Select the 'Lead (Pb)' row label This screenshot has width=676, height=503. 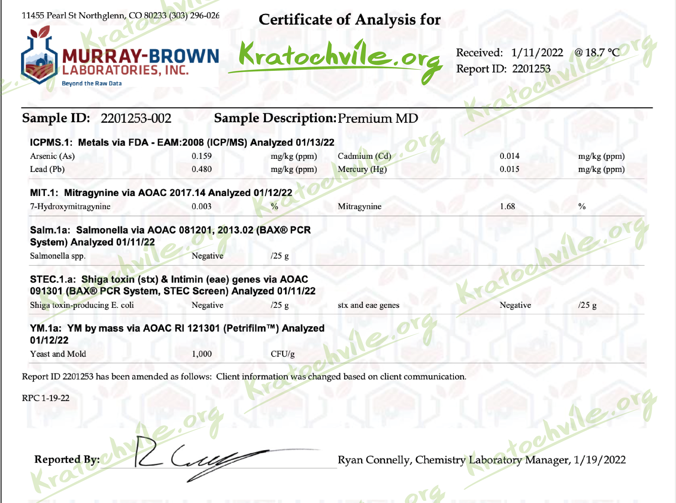pyautogui.click(x=47, y=169)
